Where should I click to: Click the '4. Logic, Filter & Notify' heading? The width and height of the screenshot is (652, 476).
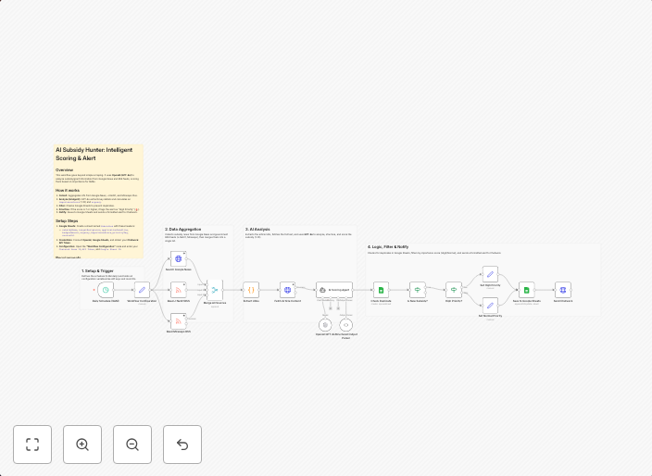(388, 247)
